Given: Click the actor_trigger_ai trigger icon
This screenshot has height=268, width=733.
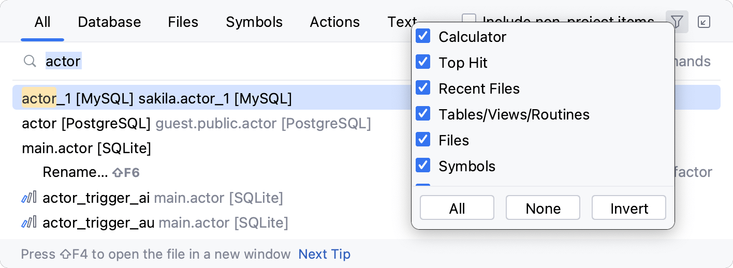Looking at the screenshot, I should (x=29, y=198).
